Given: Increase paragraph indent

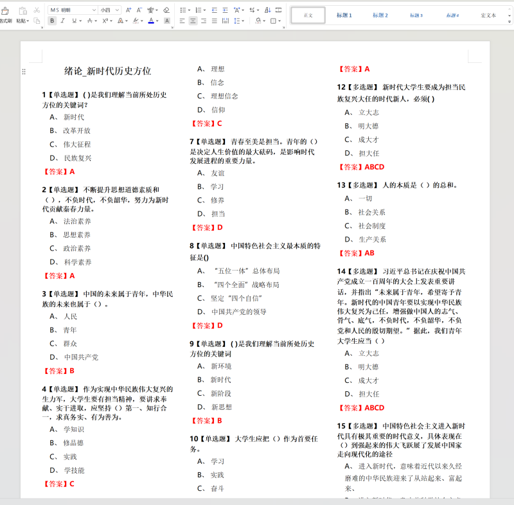Looking at the screenshot, I should (x=226, y=10).
